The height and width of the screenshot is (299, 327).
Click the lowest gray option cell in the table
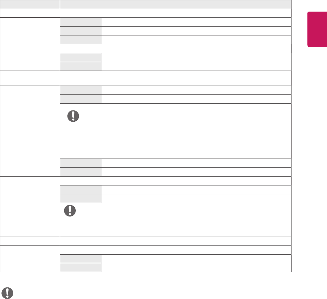[x=81, y=267]
